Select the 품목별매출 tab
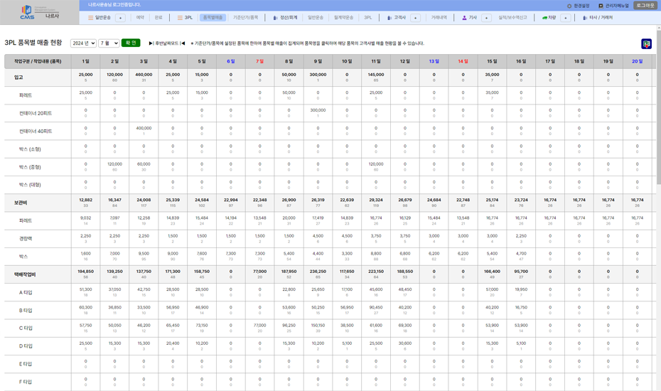Viewport: 661px width, 391px height. [x=213, y=18]
